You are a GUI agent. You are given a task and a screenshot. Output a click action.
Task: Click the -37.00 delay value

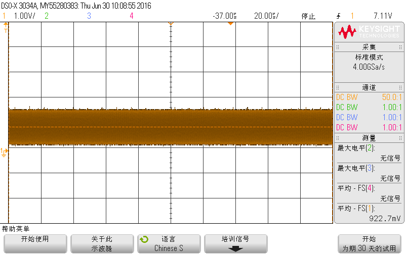(x=225, y=16)
